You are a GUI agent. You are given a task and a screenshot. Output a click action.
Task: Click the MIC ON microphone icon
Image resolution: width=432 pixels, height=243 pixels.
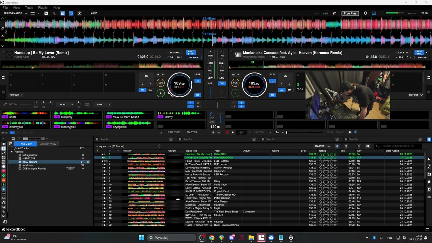pyautogui.click(x=5, y=104)
